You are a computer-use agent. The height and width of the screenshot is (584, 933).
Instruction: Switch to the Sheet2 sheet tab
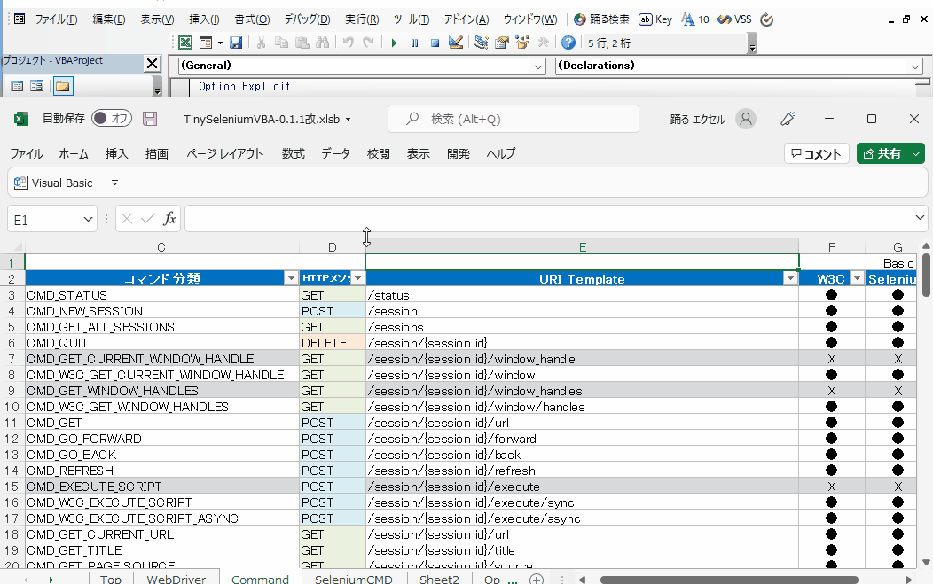pyautogui.click(x=439, y=579)
